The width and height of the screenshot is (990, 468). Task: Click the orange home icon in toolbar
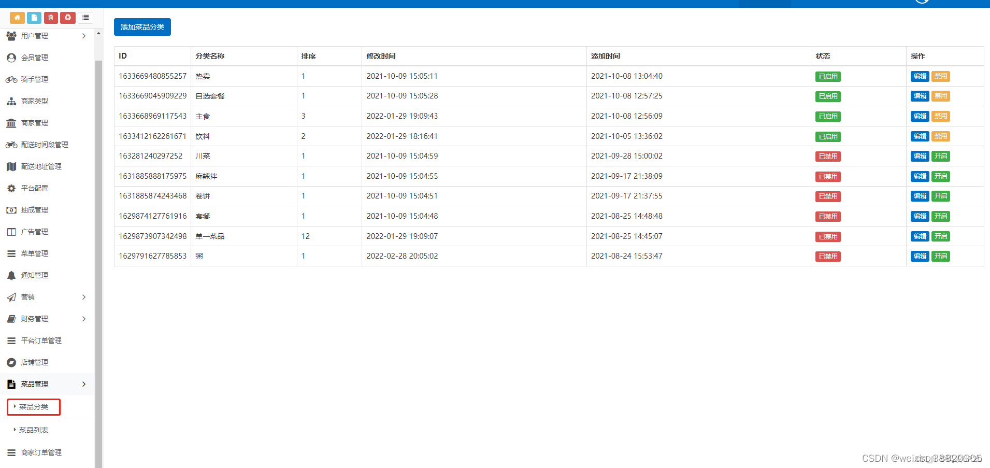[17, 17]
